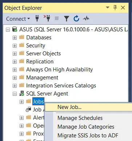Pin the Object Explorer panel

tap(115, 8)
